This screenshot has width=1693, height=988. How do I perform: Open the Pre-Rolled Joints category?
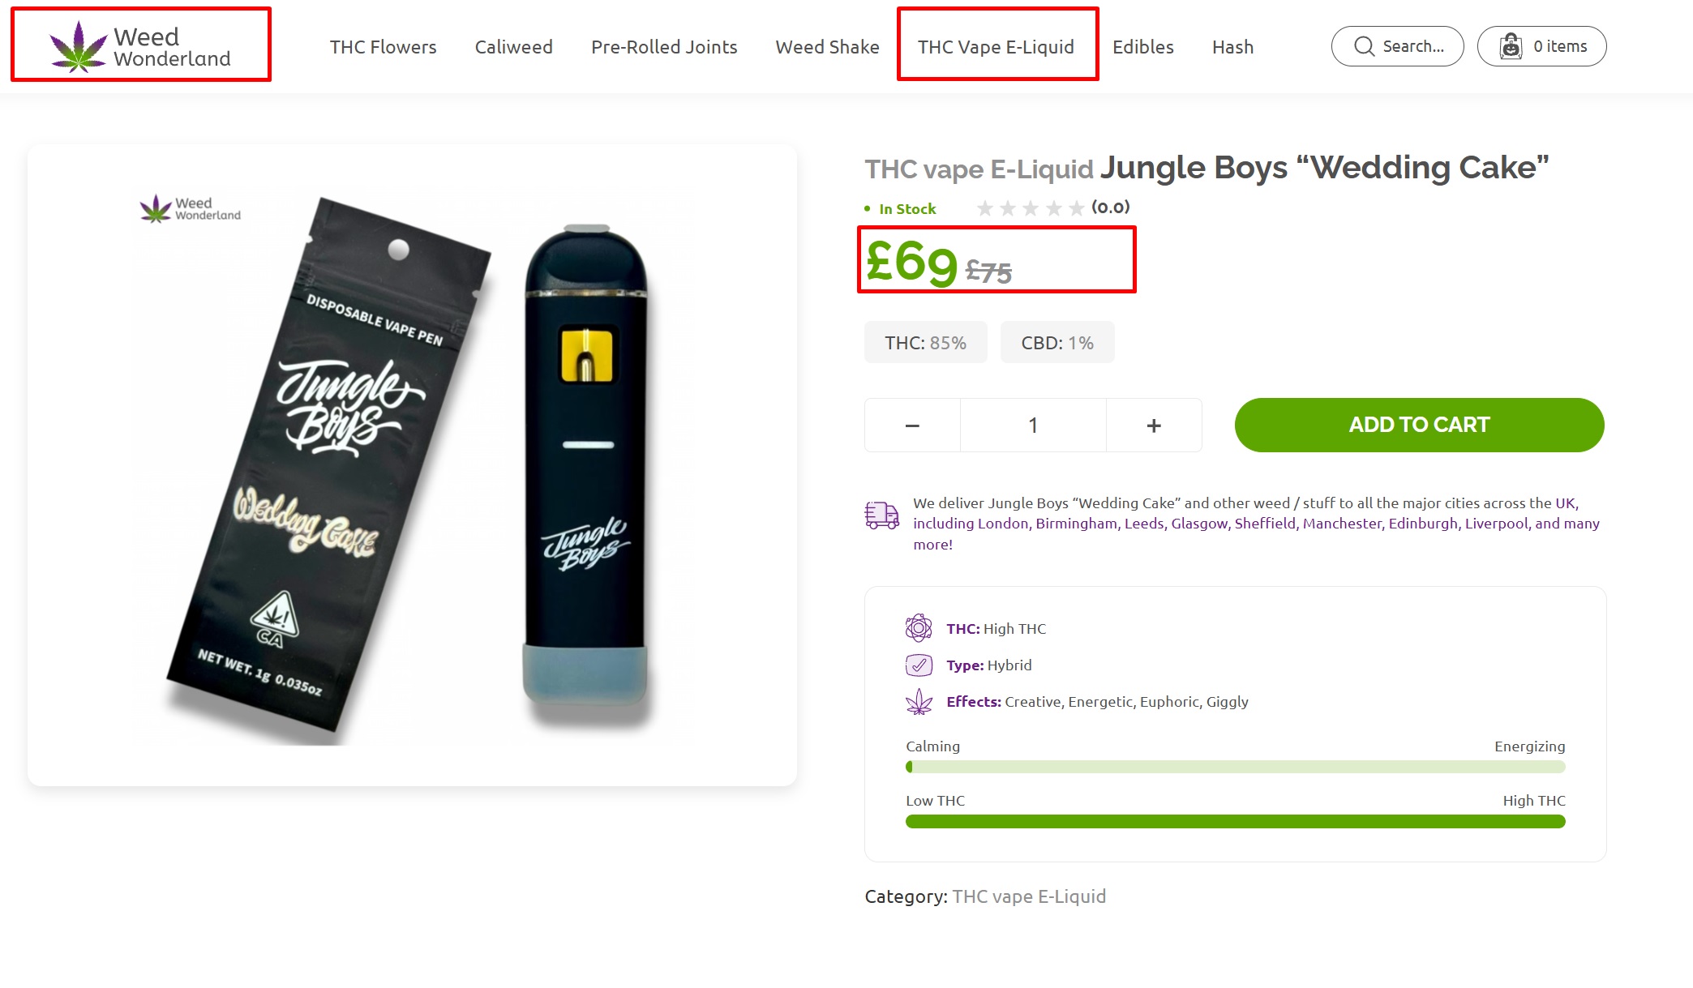[x=664, y=47]
